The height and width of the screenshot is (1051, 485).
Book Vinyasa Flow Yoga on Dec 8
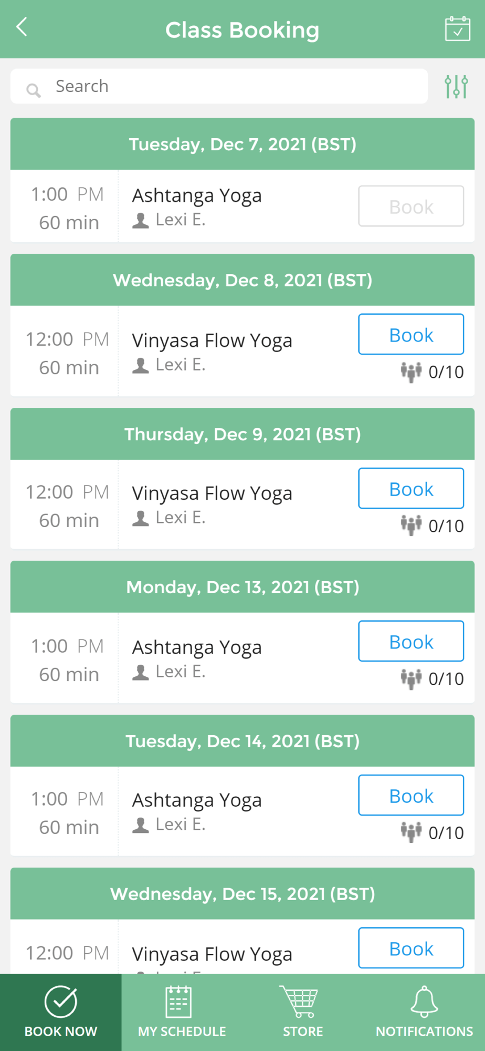411,335
